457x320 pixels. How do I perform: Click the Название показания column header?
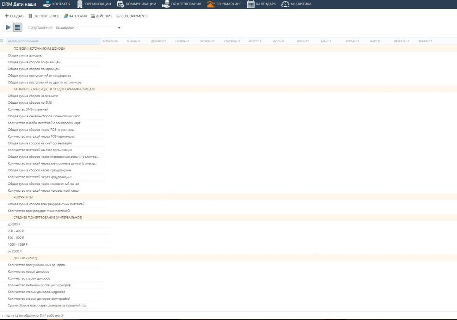pos(23,41)
